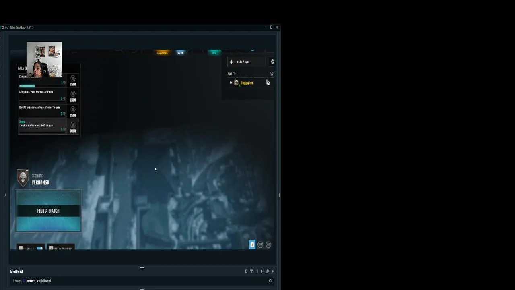
Task: Click the last round icon at bottom right
Action: [x=268, y=244]
